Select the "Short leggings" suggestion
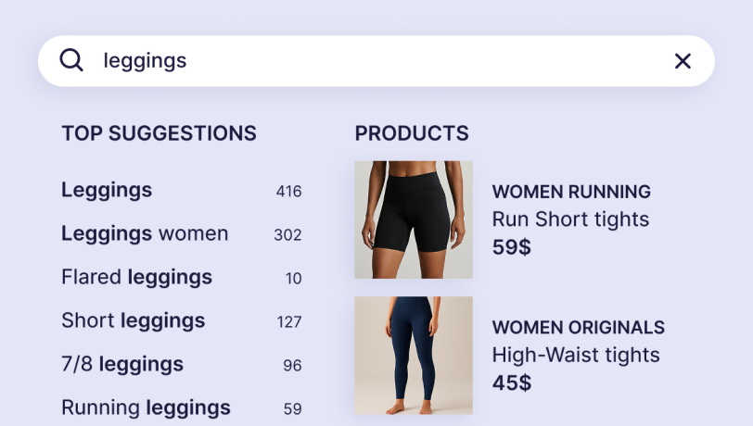Screen dimensions: 753x426 coord(133,320)
